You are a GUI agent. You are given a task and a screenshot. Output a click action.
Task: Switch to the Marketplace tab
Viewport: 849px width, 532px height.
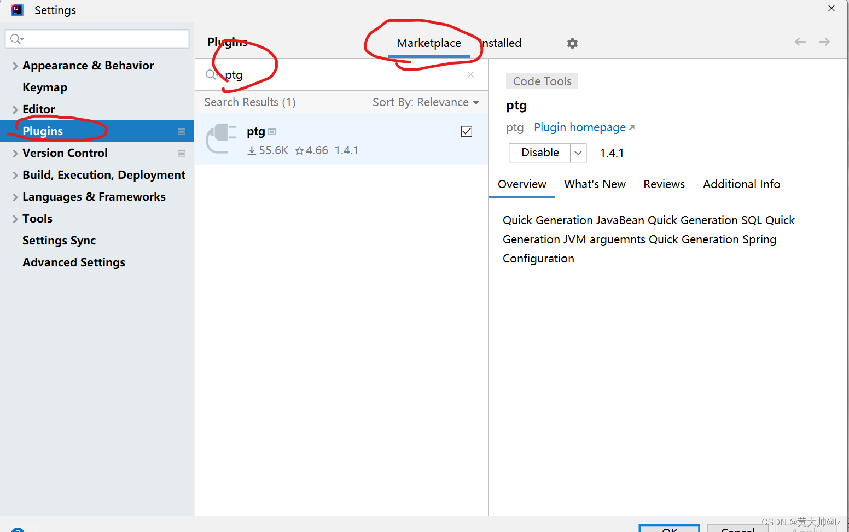tap(429, 43)
